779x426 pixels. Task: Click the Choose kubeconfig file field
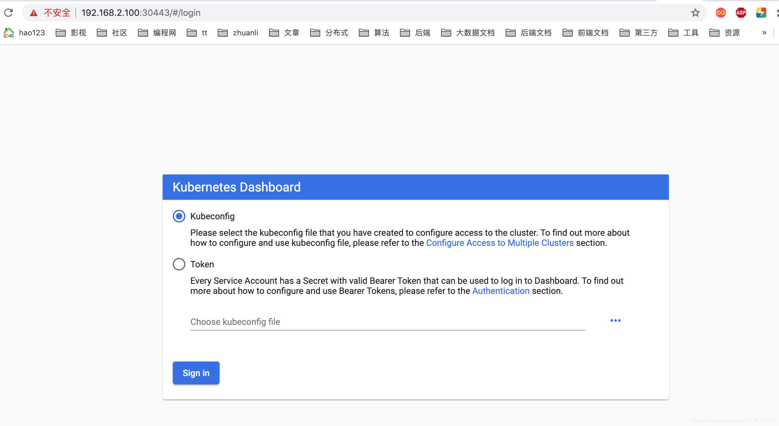[x=388, y=322]
